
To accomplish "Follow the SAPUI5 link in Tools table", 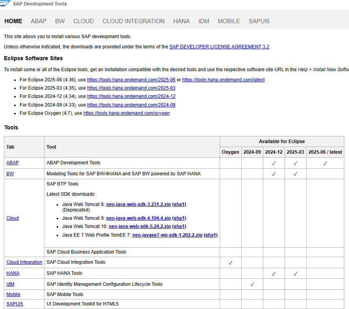I will point(15,304).
